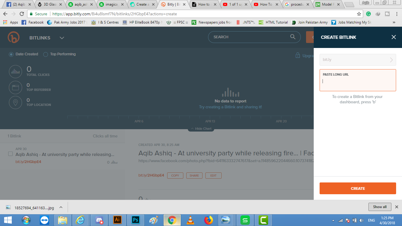Click the COPY button

click(x=175, y=175)
